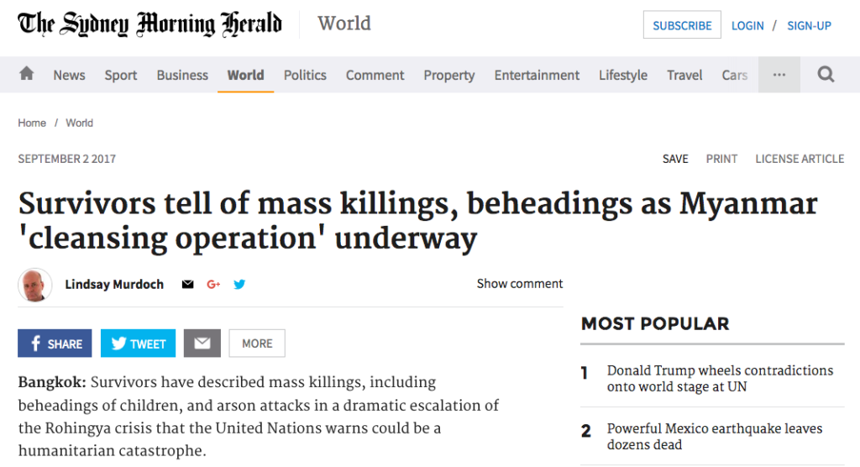Email author Lindsay Murdoch via envelope icon
The height and width of the screenshot is (467, 860).
(x=187, y=284)
